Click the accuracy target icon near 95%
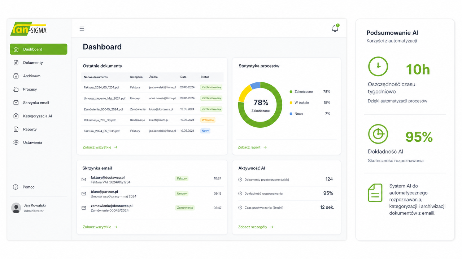 (378, 134)
